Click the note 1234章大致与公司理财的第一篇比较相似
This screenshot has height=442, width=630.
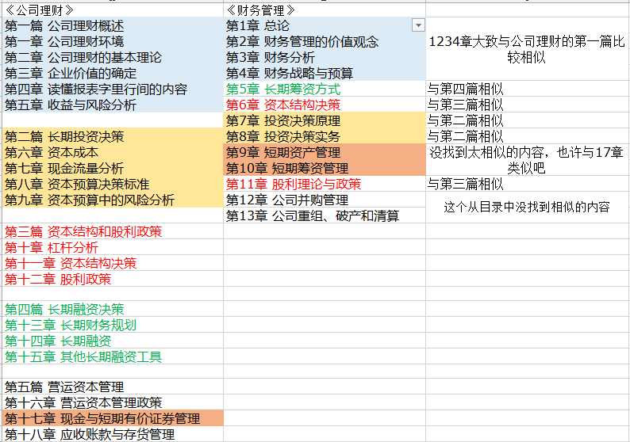(x=527, y=49)
